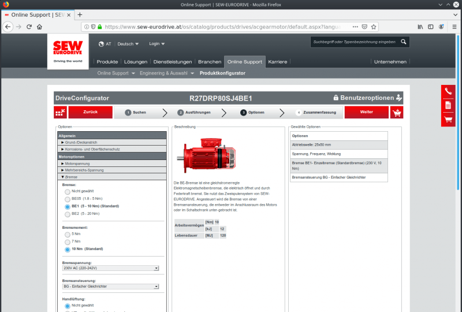Image resolution: width=462 pixels, height=312 pixels.
Task: Open the Bremsspannung dropdown
Action: point(110,268)
